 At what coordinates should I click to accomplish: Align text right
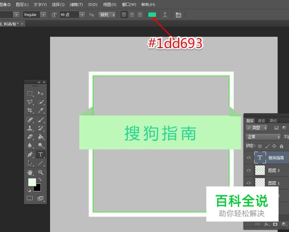(x=140, y=15)
